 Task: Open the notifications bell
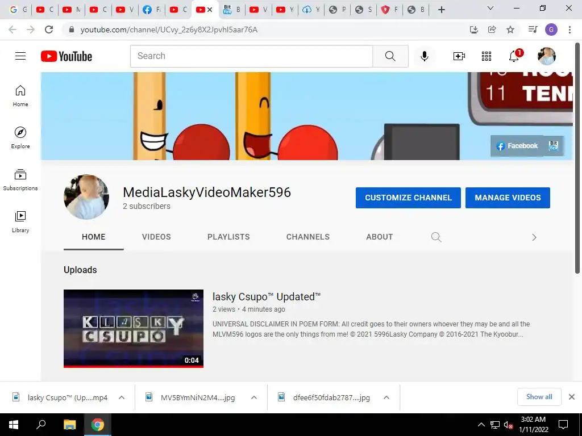coord(514,56)
